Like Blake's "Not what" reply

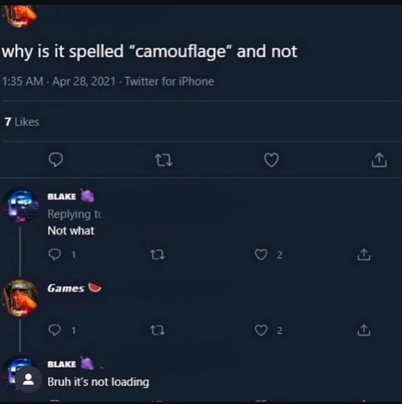261,255
